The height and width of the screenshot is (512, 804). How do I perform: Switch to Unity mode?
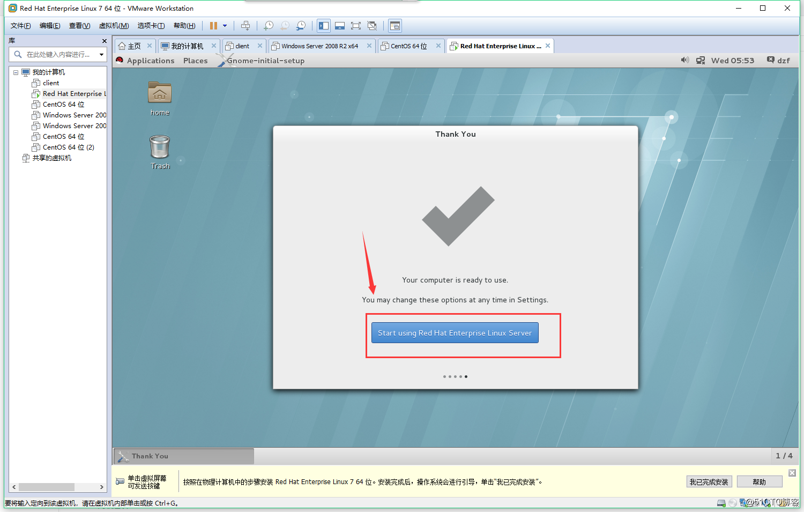tap(371, 26)
